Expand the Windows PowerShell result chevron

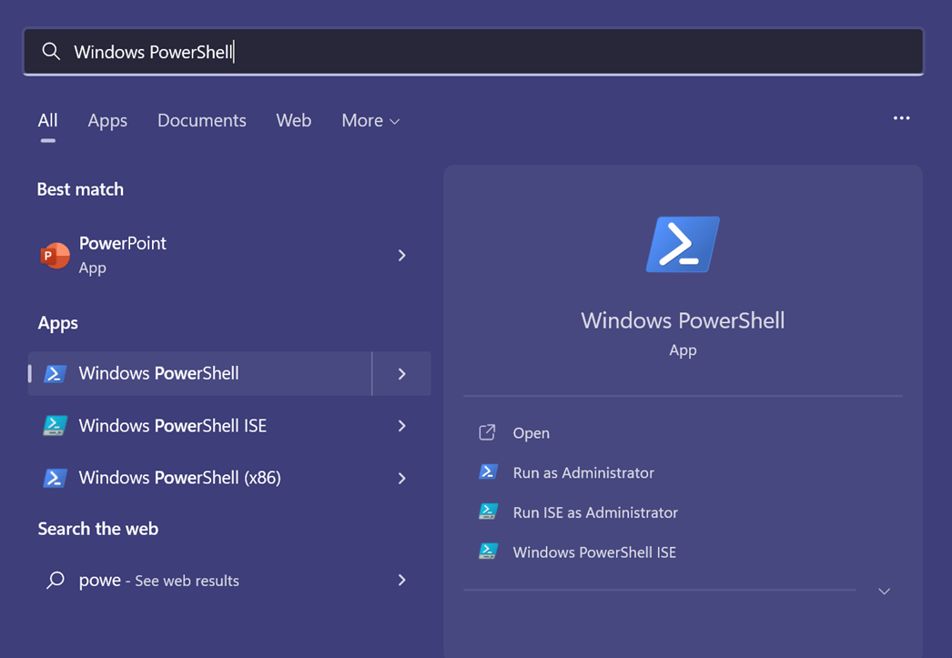[401, 373]
